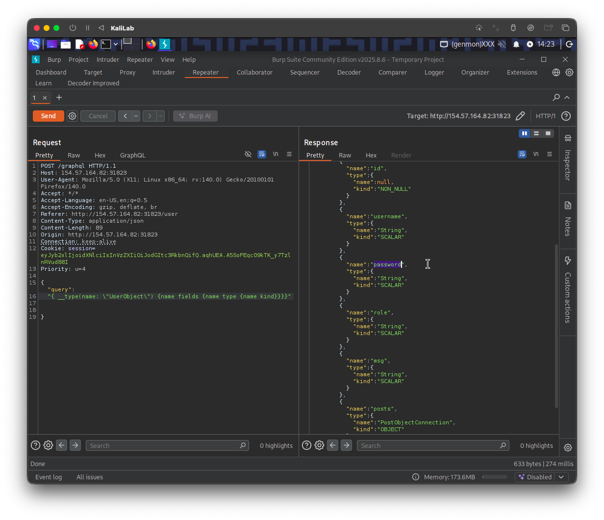
Task: Select side-by-side request/response layout
Action: [525, 133]
